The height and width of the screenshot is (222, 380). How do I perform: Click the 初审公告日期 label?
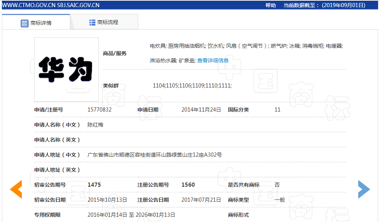coord(50,200)
